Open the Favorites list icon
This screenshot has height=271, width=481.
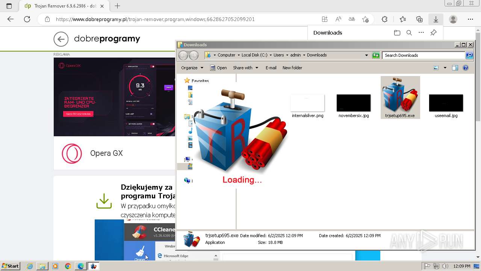[403, 19]
